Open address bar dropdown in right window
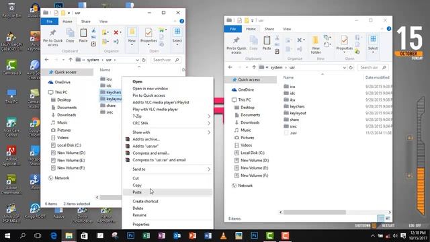 [345, 67]
